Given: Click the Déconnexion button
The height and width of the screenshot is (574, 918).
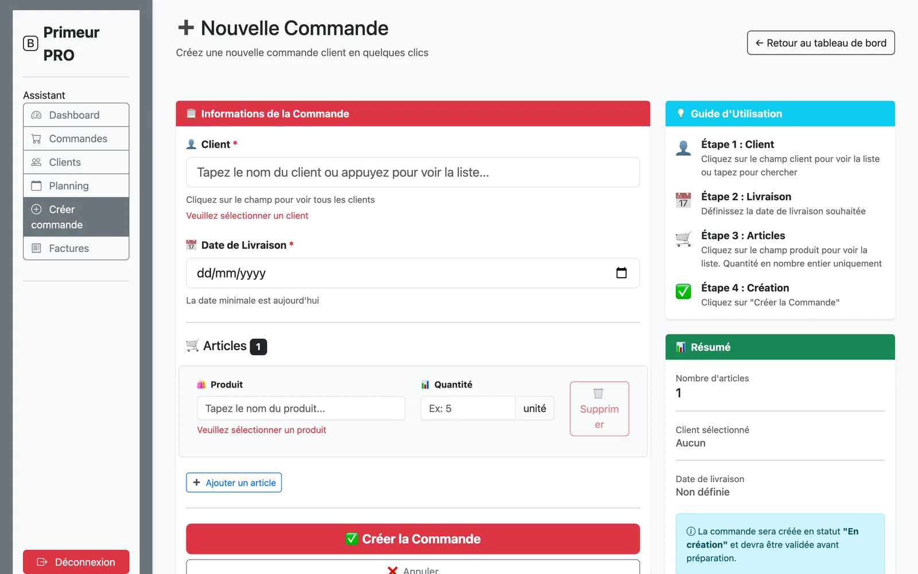Looking at the screenshot, I should [76, 562].
